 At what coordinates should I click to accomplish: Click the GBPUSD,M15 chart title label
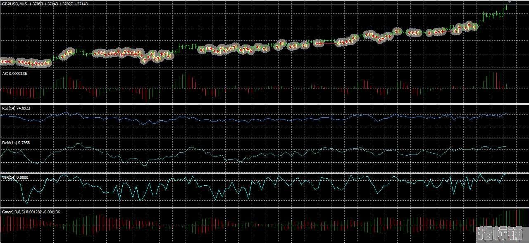14,4
